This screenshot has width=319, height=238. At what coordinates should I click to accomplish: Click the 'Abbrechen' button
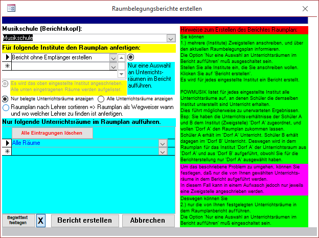tap(147, 221)
